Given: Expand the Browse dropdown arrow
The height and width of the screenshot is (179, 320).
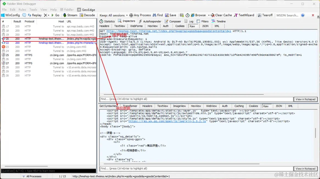Looking at the screenshot, I should (208, 15).
